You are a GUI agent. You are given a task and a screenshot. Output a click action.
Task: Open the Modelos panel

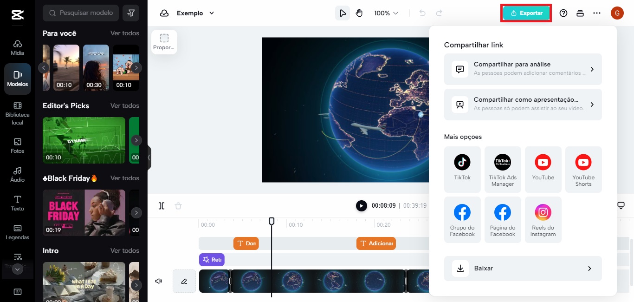click(x=18, y=79)
